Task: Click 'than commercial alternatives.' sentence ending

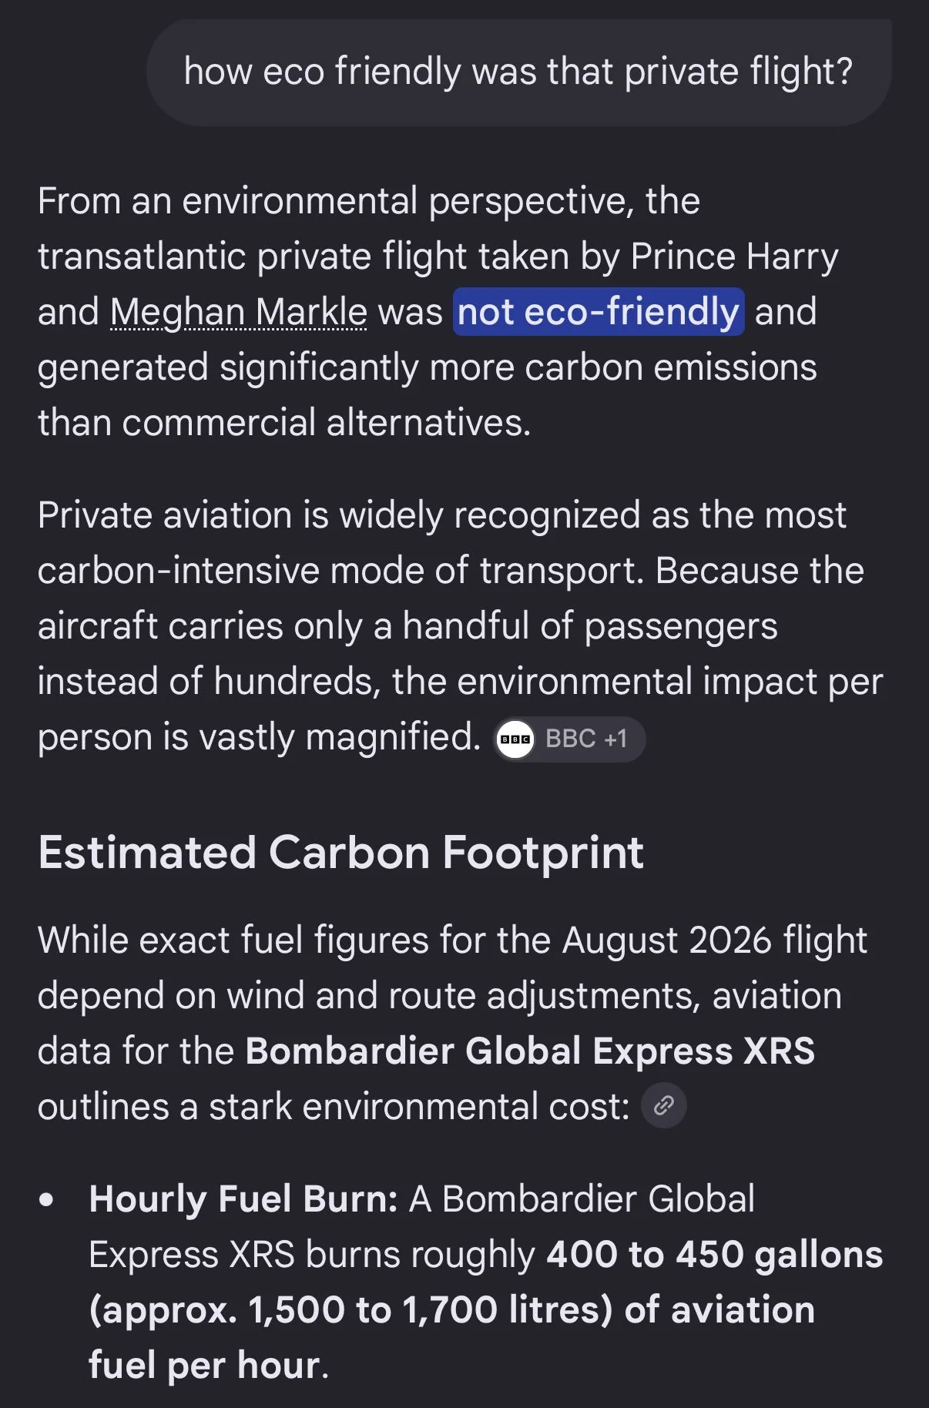Action: point(284,423)
